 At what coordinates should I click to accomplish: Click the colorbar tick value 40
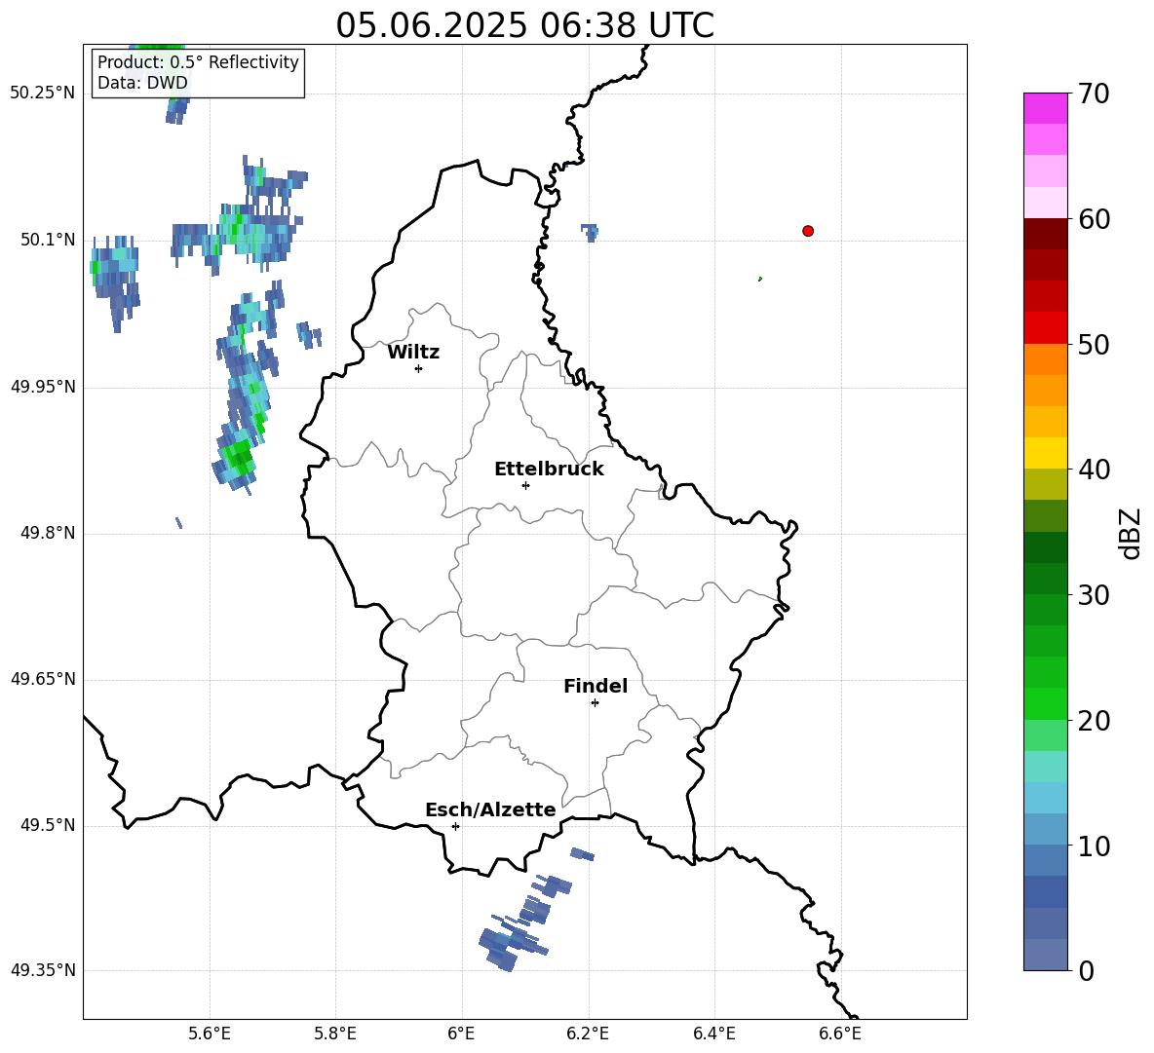coord(1094,470)
